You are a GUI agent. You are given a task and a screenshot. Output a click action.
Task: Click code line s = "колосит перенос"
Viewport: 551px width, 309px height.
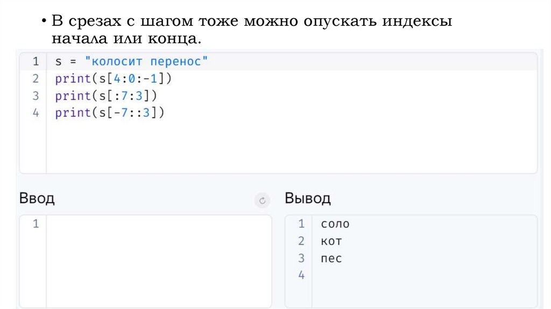click(131, 61)
